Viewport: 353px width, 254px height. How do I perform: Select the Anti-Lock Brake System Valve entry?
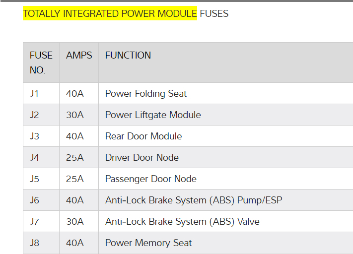(182, 221)
